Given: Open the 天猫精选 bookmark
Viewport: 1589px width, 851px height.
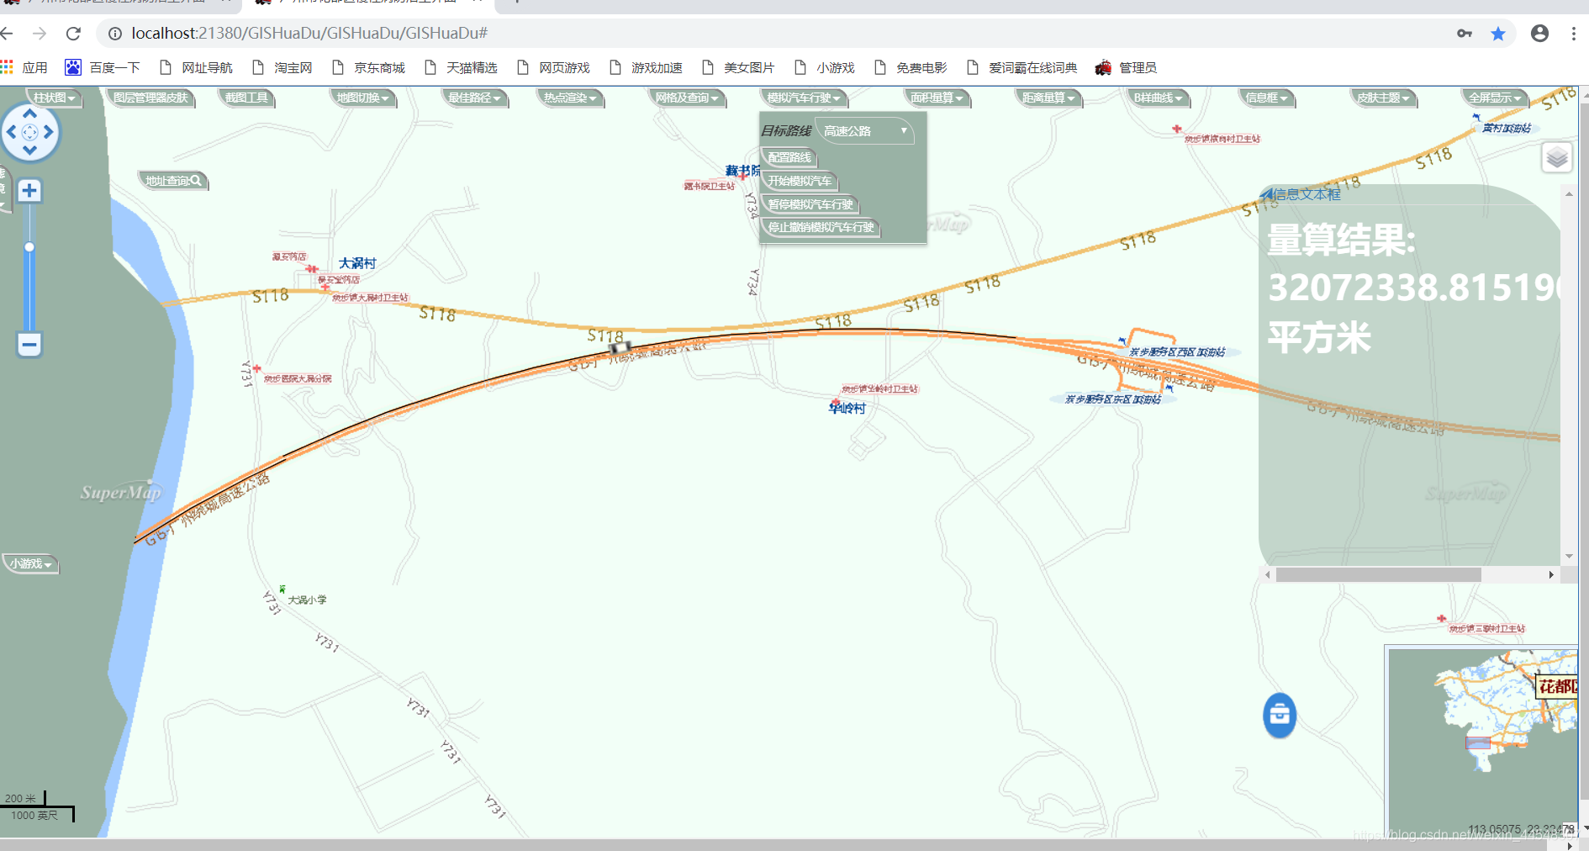Looking at the screenshot, I should coord(461,67).
